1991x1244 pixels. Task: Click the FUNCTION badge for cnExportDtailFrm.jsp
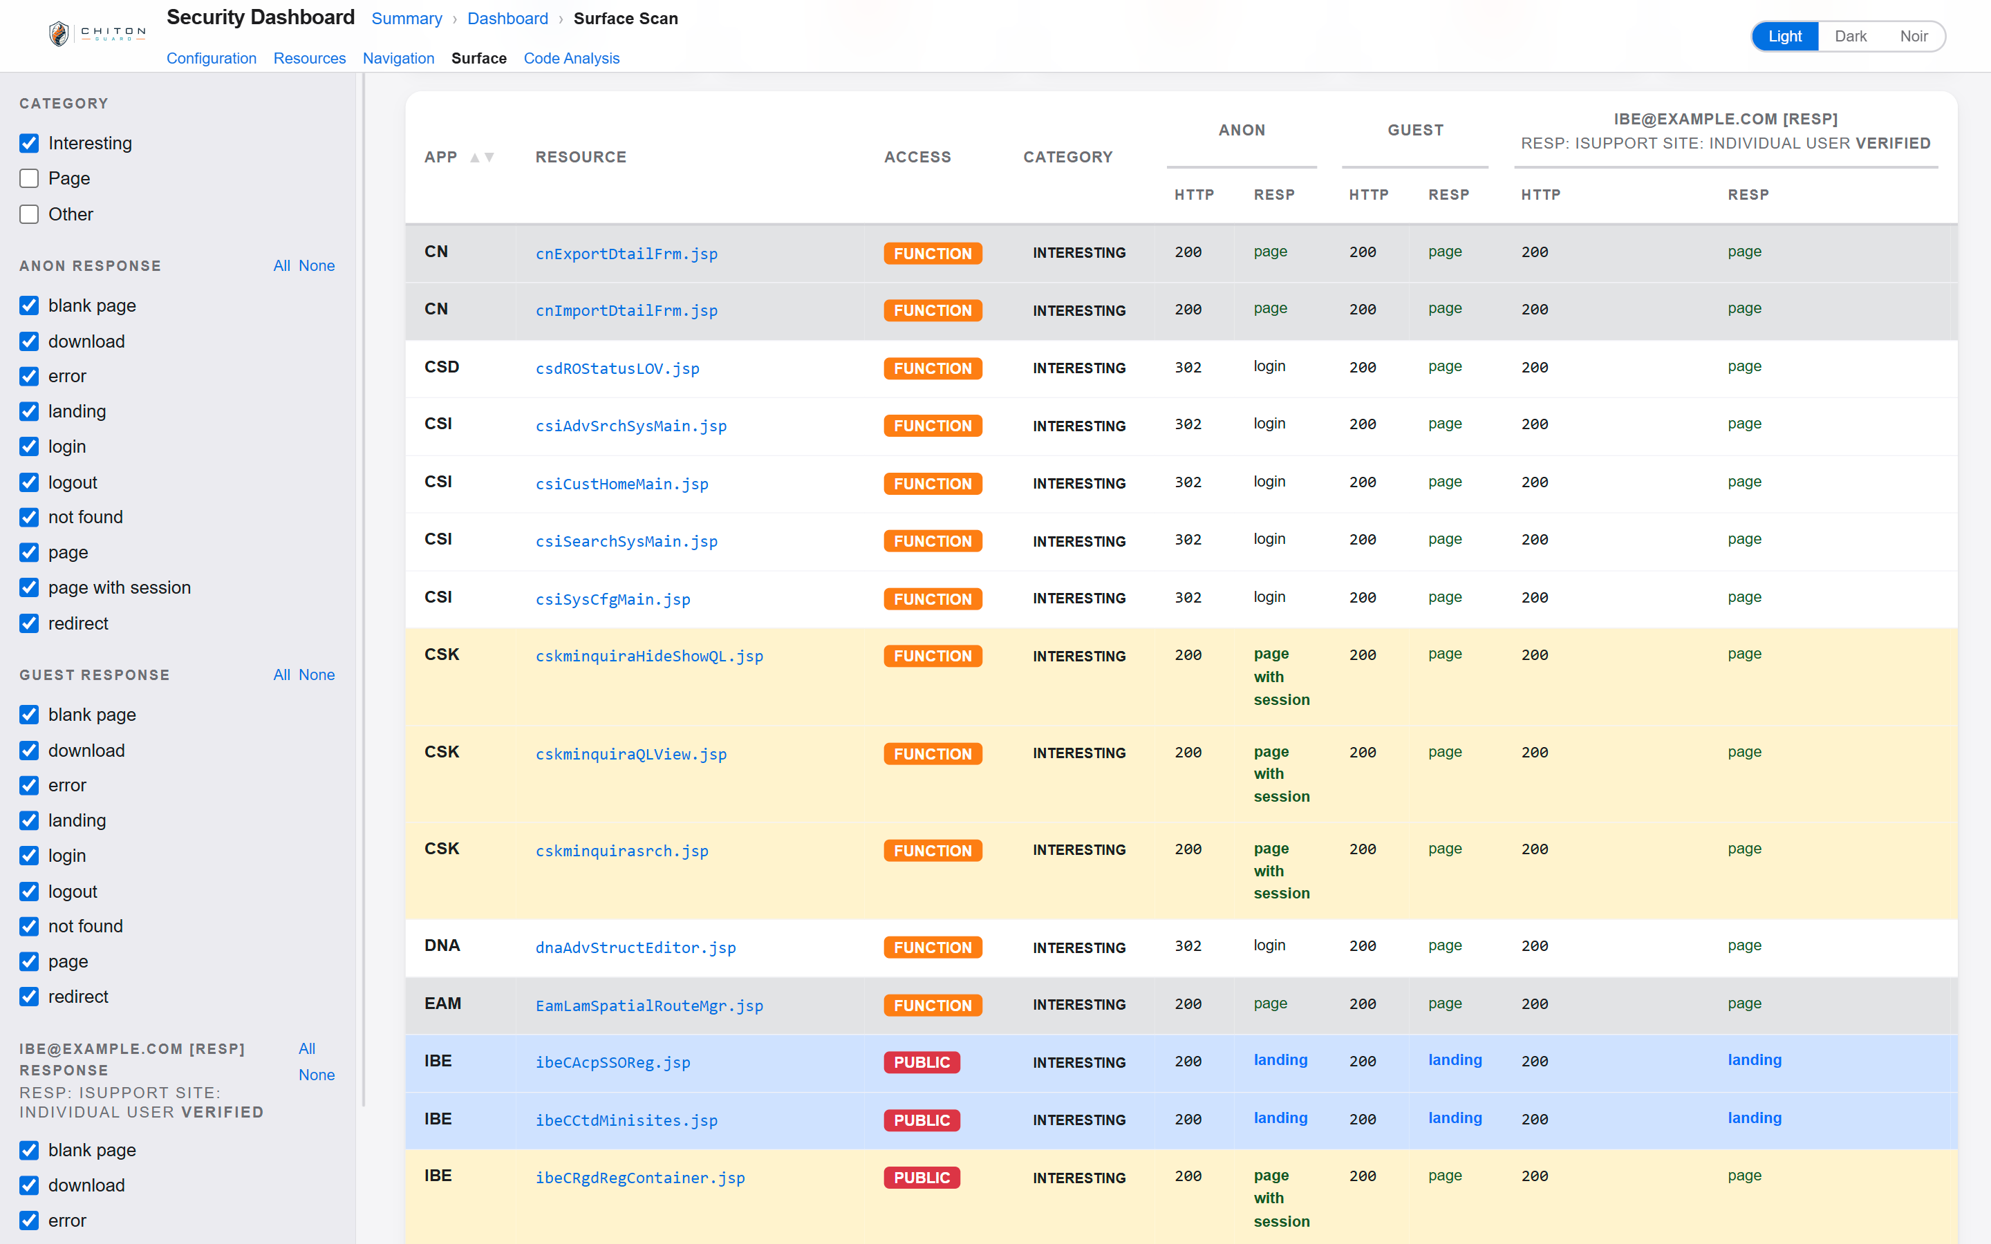point(933,254)
